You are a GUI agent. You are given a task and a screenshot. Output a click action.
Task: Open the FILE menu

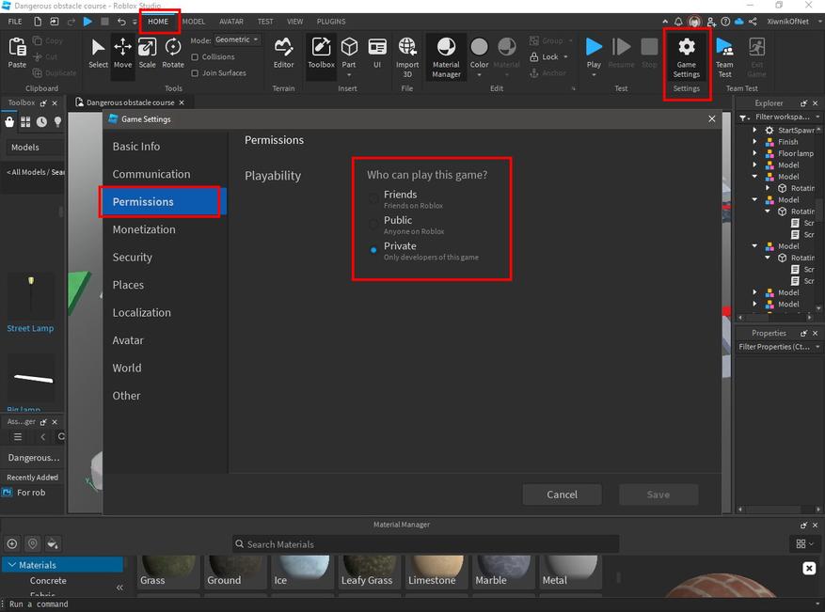(15, 22)
